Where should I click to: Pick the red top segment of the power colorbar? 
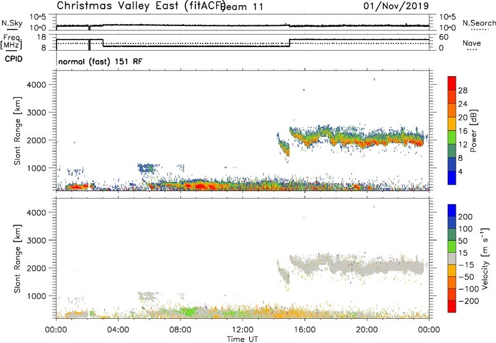tap(452, 84)
